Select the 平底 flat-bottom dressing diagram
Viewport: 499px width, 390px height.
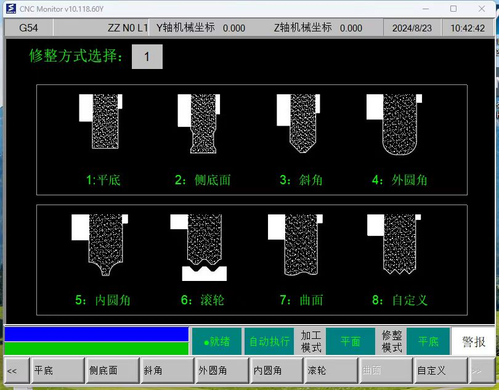(102, 121)
